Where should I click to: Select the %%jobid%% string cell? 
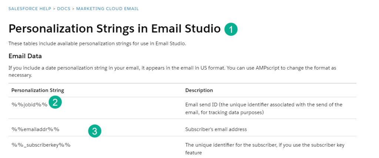click(29, 104)
